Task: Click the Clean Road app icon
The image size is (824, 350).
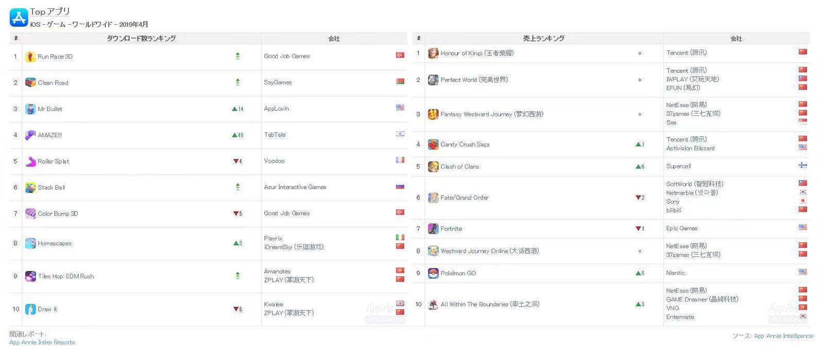Action: (x=30, y=82)
